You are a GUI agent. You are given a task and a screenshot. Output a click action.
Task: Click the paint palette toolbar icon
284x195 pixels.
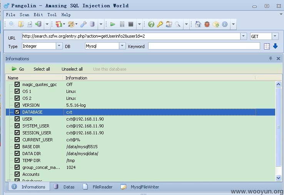click(x=71, y=24)
